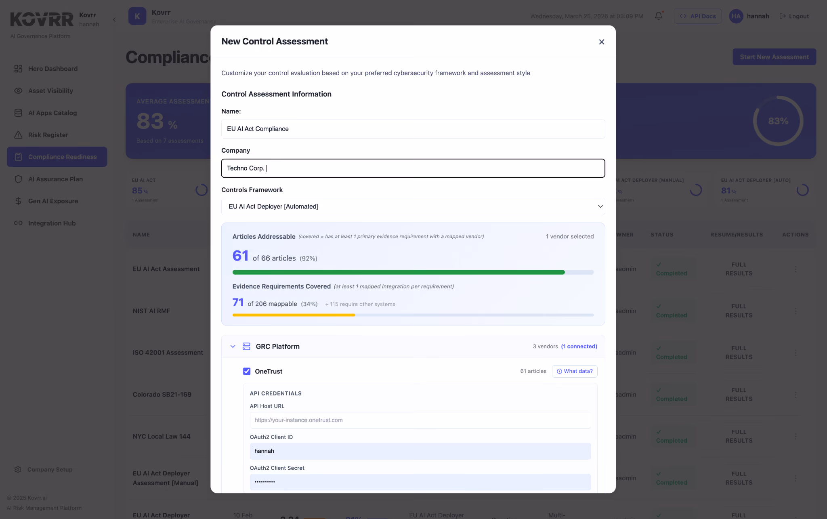The height and width of the screenshot is (519, 827).
Task: Click the GRC Platform server icon
Action: click(x=246, y=347)
